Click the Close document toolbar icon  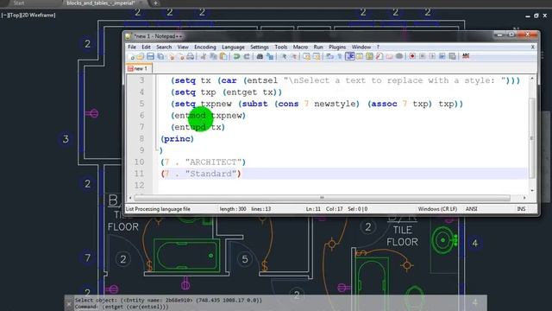coord(172,56)
